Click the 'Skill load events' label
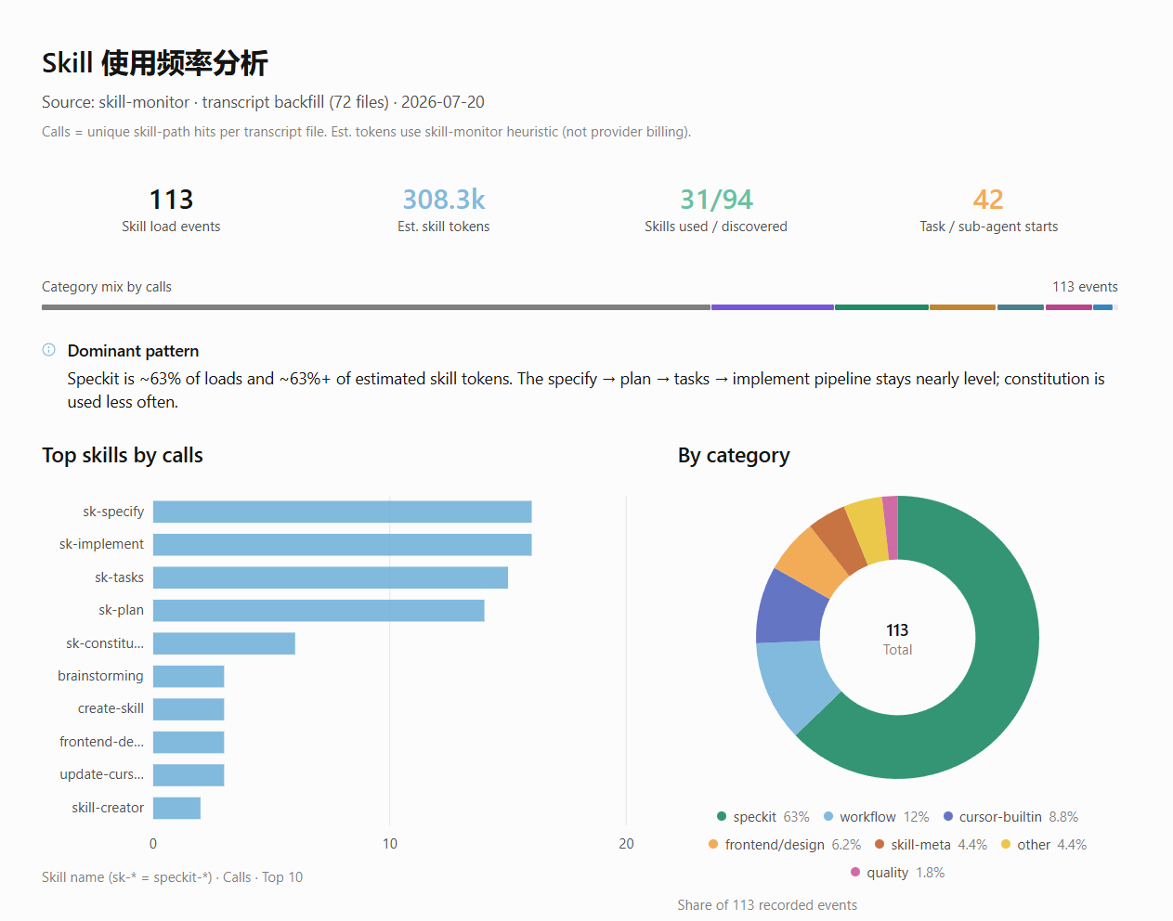The height and width of the screenshot is (921, 1173). tap(171, 227)
